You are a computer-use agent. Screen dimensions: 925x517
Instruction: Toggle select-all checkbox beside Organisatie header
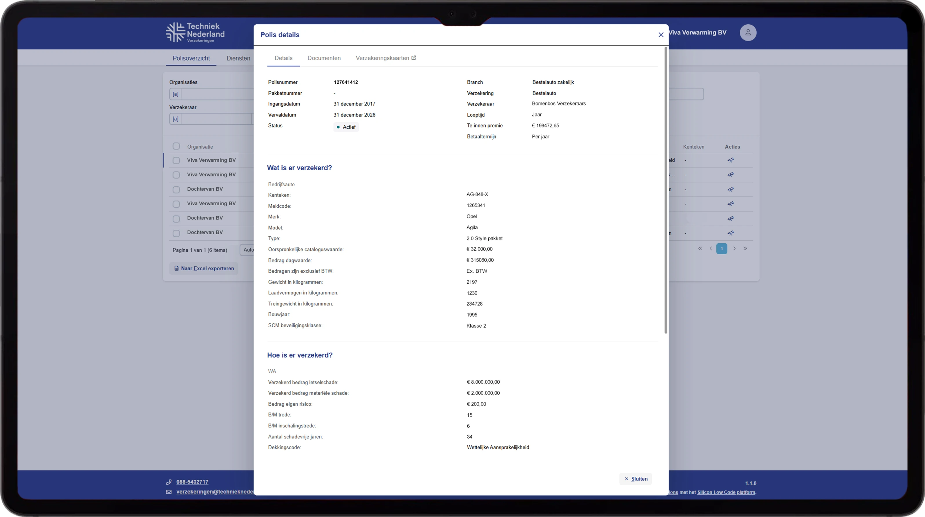pos(176,146)
